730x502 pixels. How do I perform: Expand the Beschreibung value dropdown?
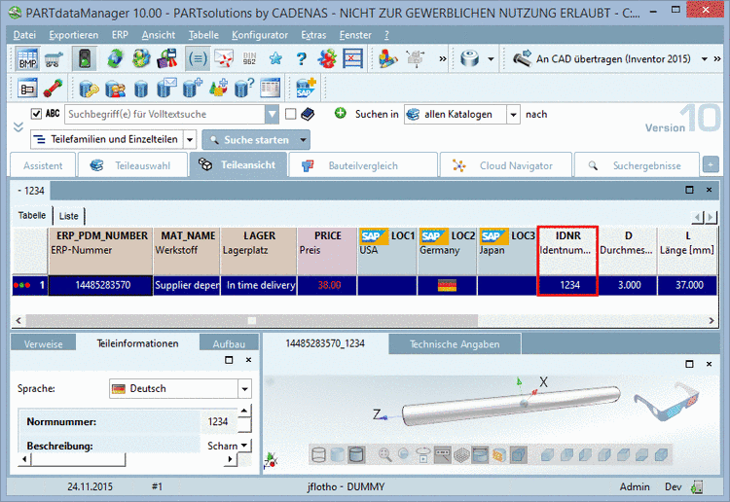click(x=245, y=446)
